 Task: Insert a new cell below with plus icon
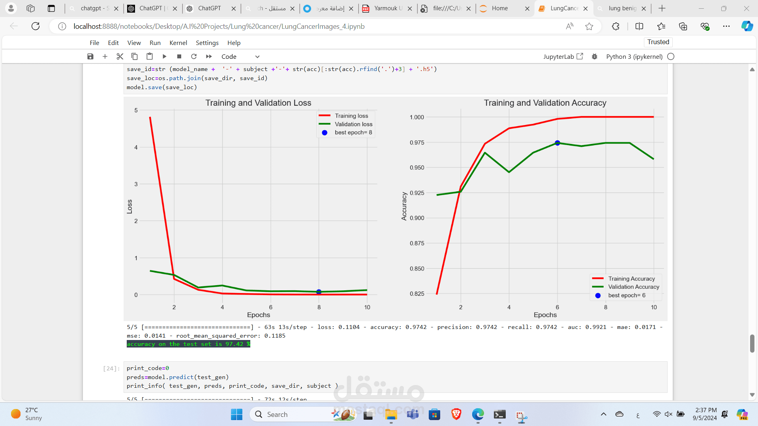(105, 56)
